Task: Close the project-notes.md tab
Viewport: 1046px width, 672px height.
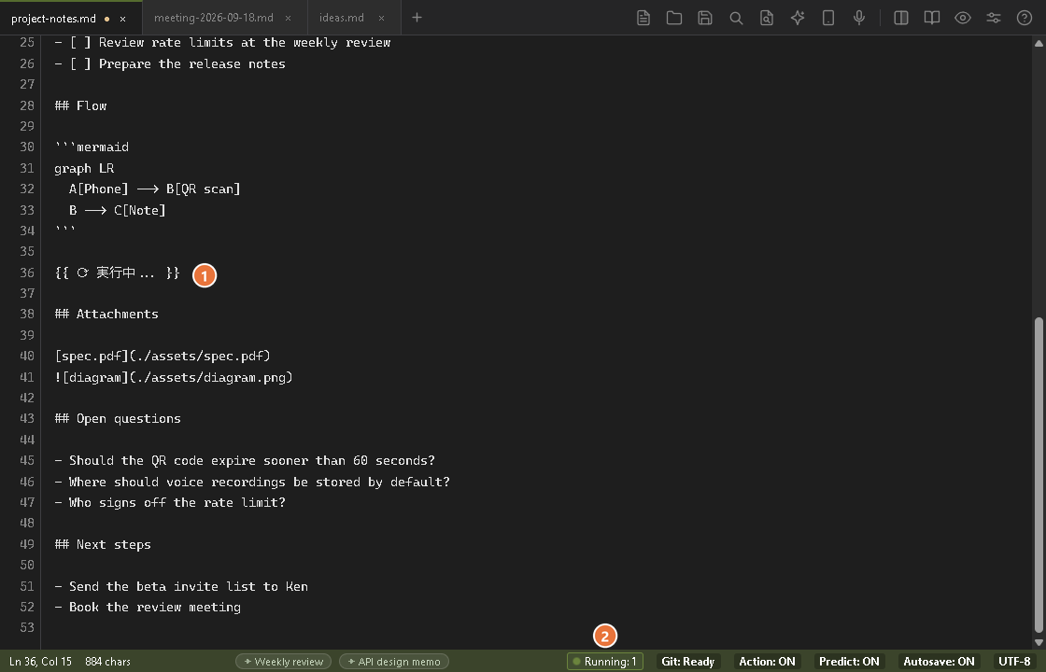Action: (122, 19)
